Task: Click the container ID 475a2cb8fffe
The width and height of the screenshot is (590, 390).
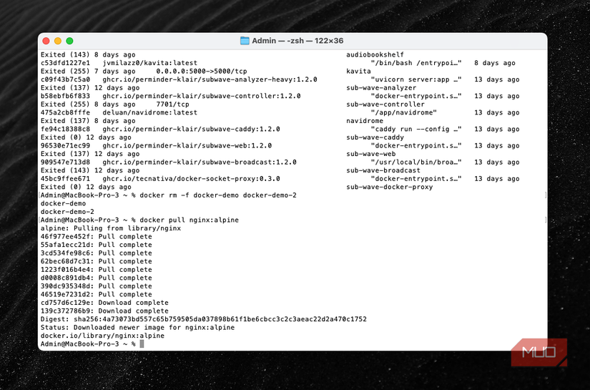Action: coord(66,112)
